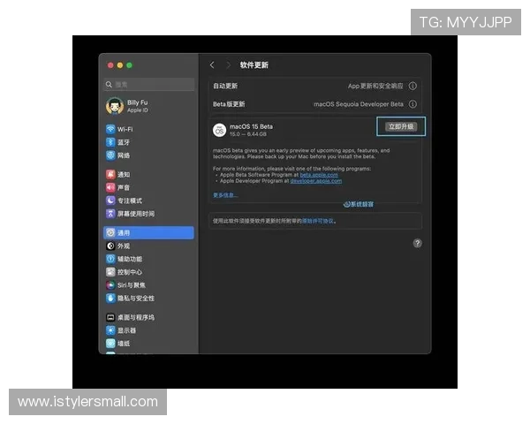This screenshot has width=530, height=424.
Task: Select the General (通用) gear icon
Action: (110, 232)
